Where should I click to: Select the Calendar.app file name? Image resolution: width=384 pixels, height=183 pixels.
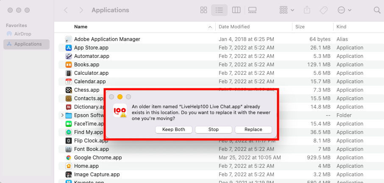[x=90, y=82]
